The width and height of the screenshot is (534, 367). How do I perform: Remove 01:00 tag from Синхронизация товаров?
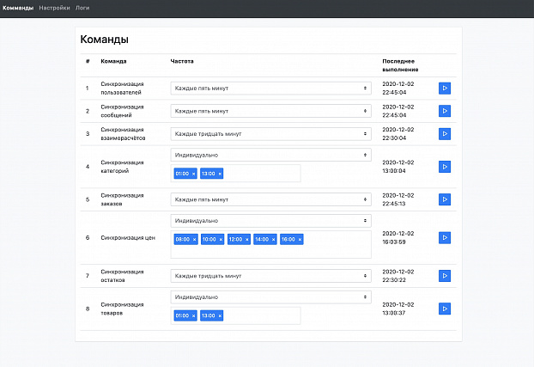193,315
